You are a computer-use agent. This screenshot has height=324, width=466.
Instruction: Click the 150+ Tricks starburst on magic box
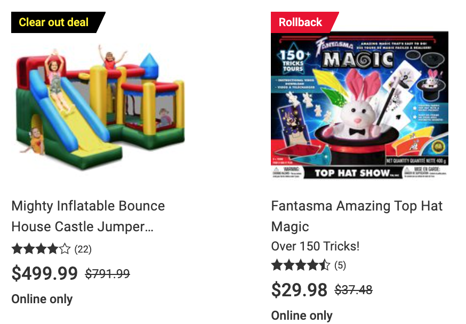[x=293, y=60]
